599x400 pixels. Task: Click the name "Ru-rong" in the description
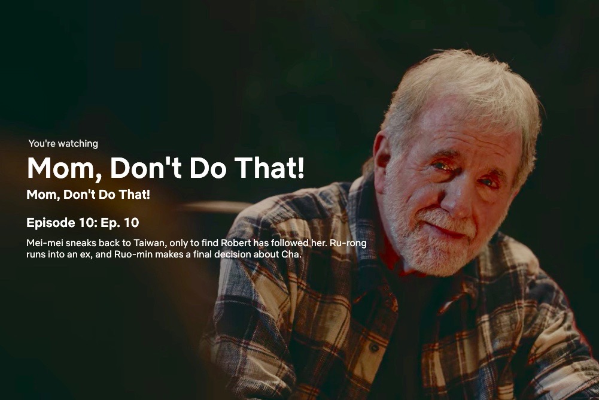pos(348,243)
